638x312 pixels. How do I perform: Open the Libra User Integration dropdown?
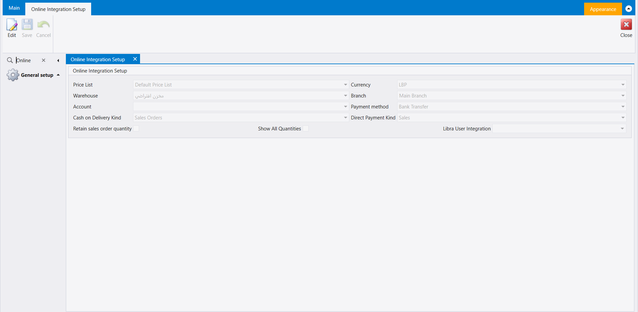click(622, 129)
